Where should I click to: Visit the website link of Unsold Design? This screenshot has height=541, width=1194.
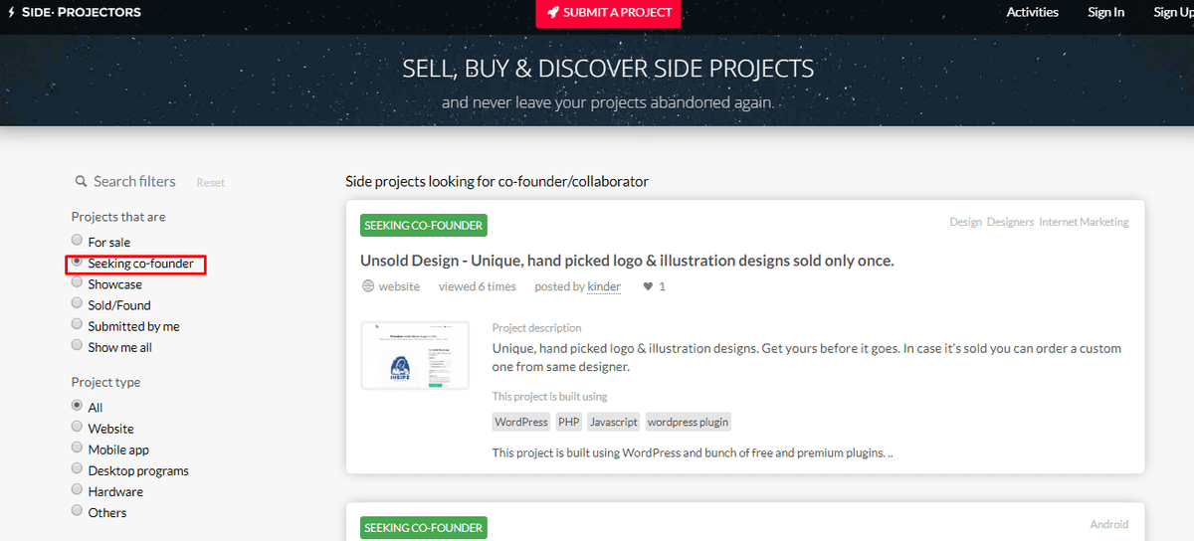pos(399,286)
